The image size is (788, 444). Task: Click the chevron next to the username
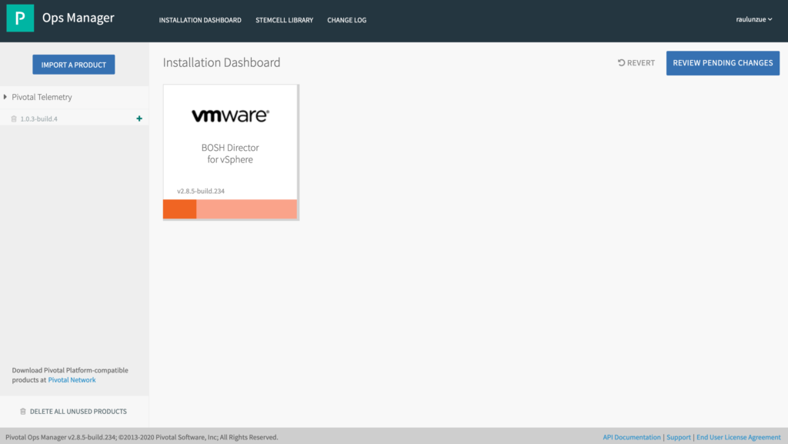(770, 20)
